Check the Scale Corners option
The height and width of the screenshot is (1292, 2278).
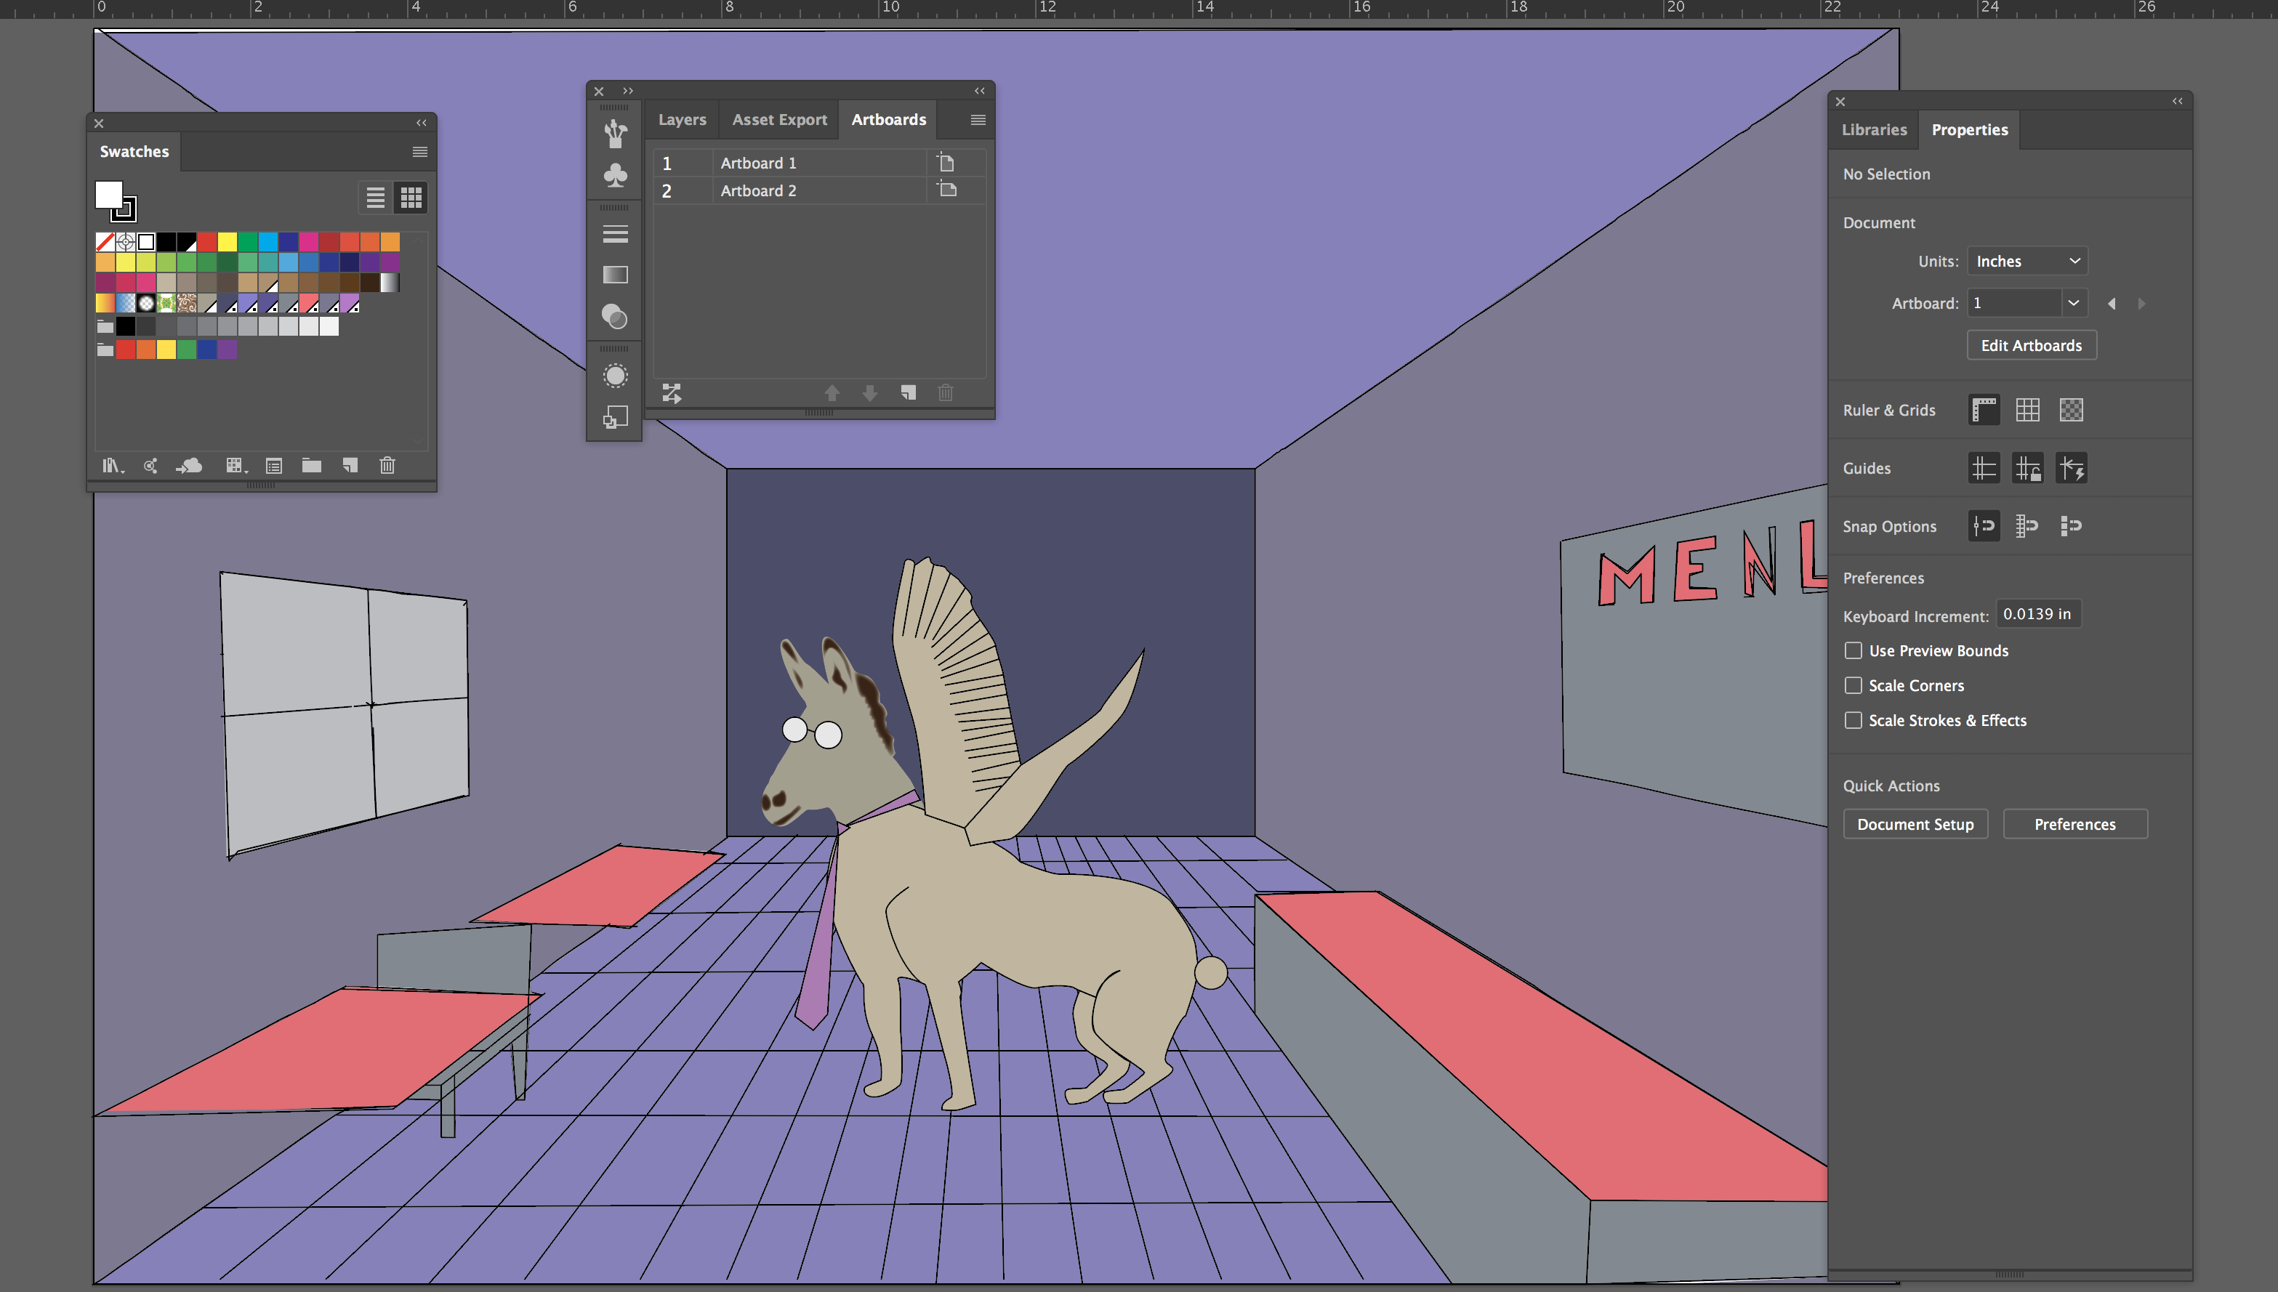coord(1853,685)
